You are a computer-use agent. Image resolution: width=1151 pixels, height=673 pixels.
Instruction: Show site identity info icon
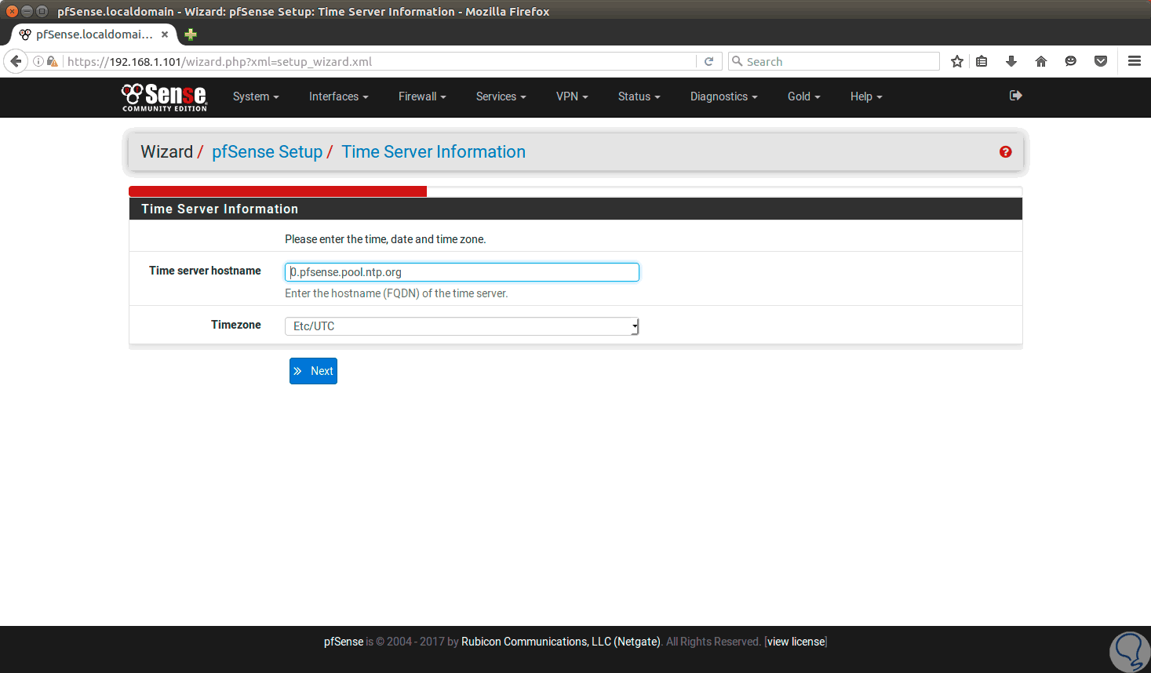pos(38,61)
